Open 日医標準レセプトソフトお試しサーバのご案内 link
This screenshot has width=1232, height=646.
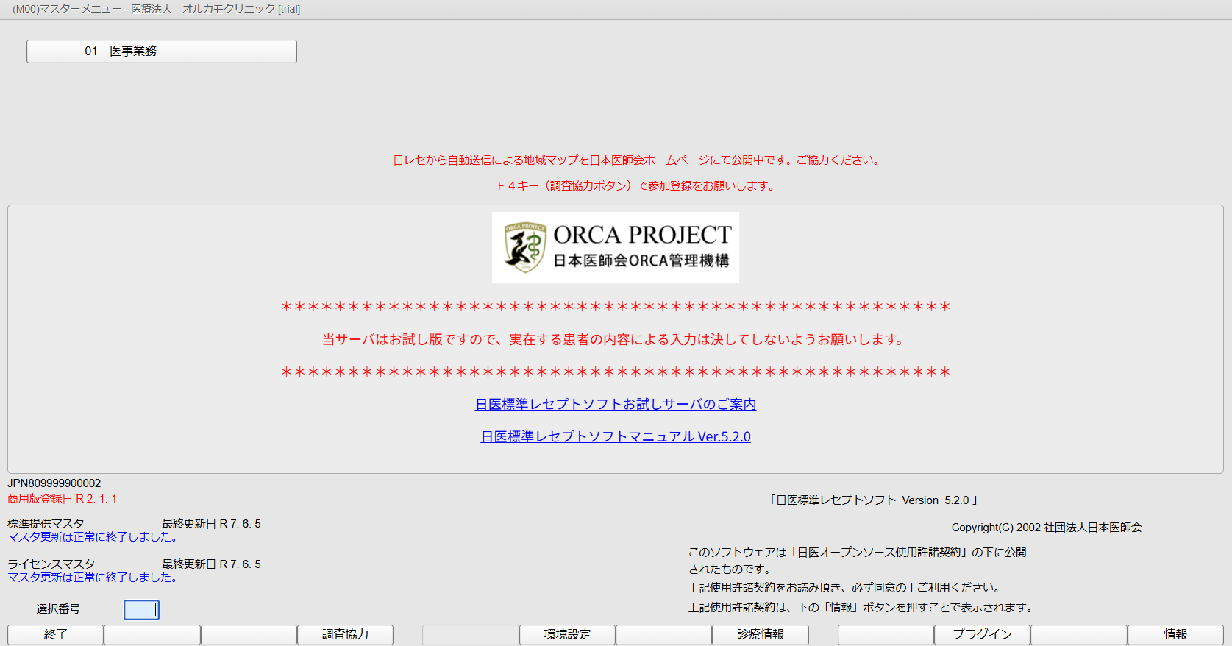point(616,404)
